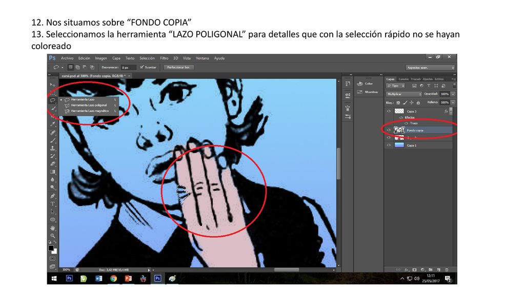This screenshot has width=525, height=295.
Task: Choose Add to selection mode
Action: (77, 67)
